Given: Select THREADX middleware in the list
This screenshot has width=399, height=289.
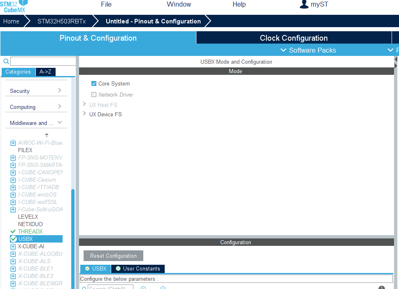Looking at the screenshot, I should point(30,231).
